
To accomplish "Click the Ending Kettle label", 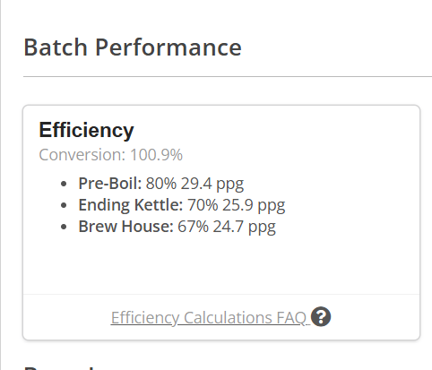I will [131, 205].
